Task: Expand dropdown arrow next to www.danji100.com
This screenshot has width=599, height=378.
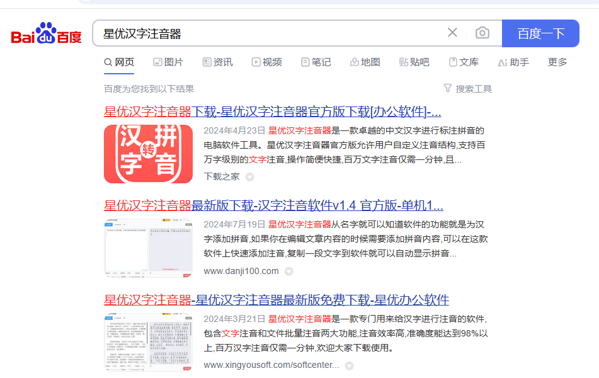Action: (289, 272)
